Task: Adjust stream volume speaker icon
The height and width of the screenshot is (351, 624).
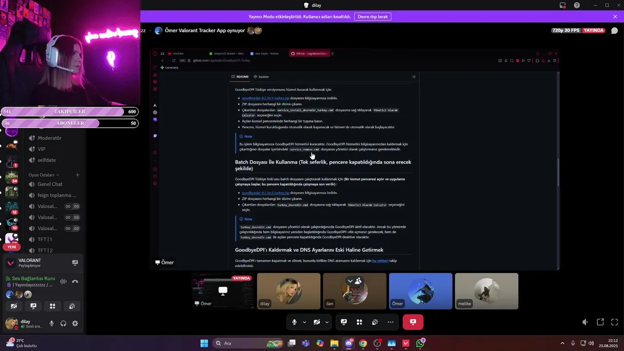Action: tap(585, 322)
